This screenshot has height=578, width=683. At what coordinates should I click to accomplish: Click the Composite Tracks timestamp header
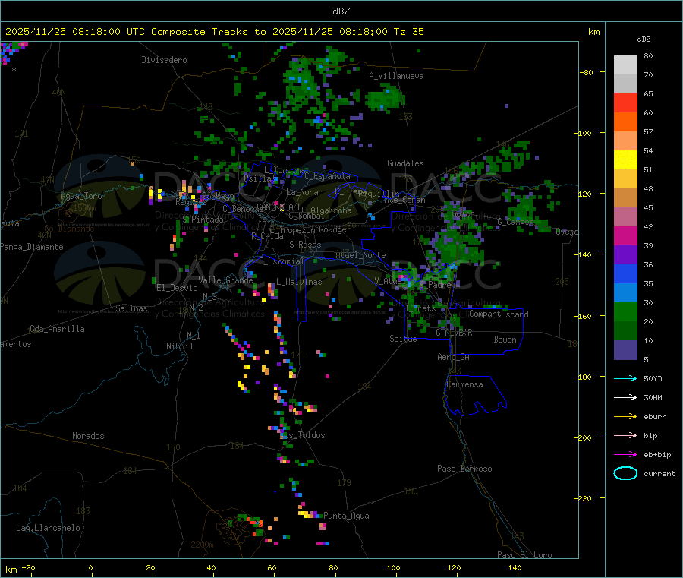point(214,32)
